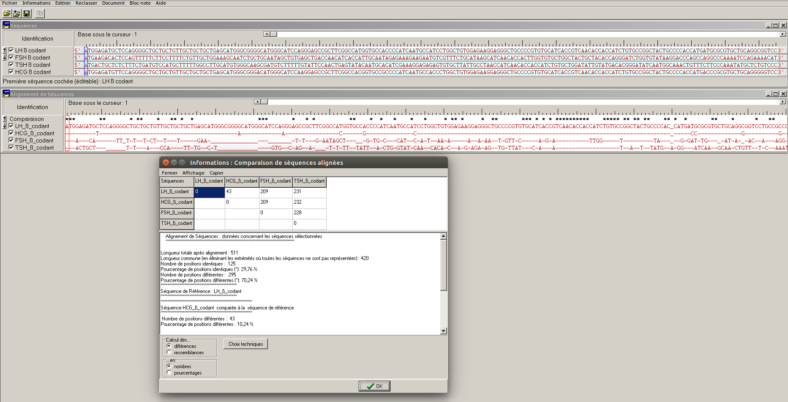
Task: Move sequence up in Séquences panel
Action: coord(5,50)
